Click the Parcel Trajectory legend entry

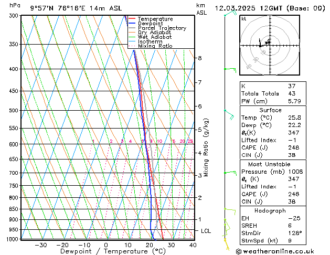pos(162,28)
